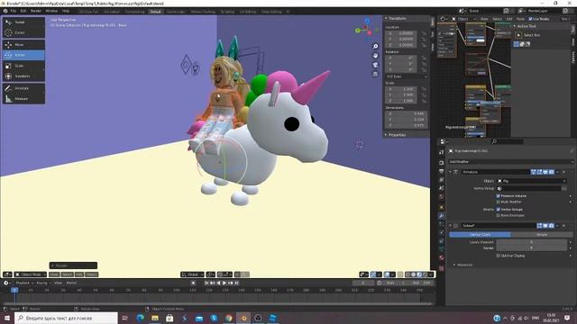Toggle viewport overlays button
Viewport: 577px width, 324px height.
[x=387, y=274]
